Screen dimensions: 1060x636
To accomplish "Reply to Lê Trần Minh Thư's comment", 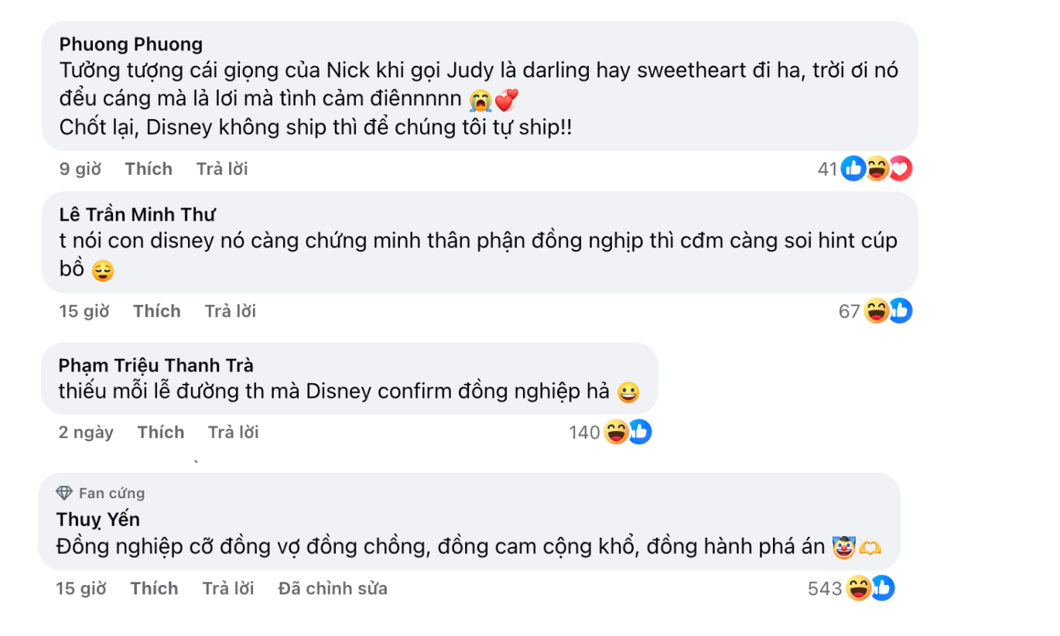I will (230, 311).
